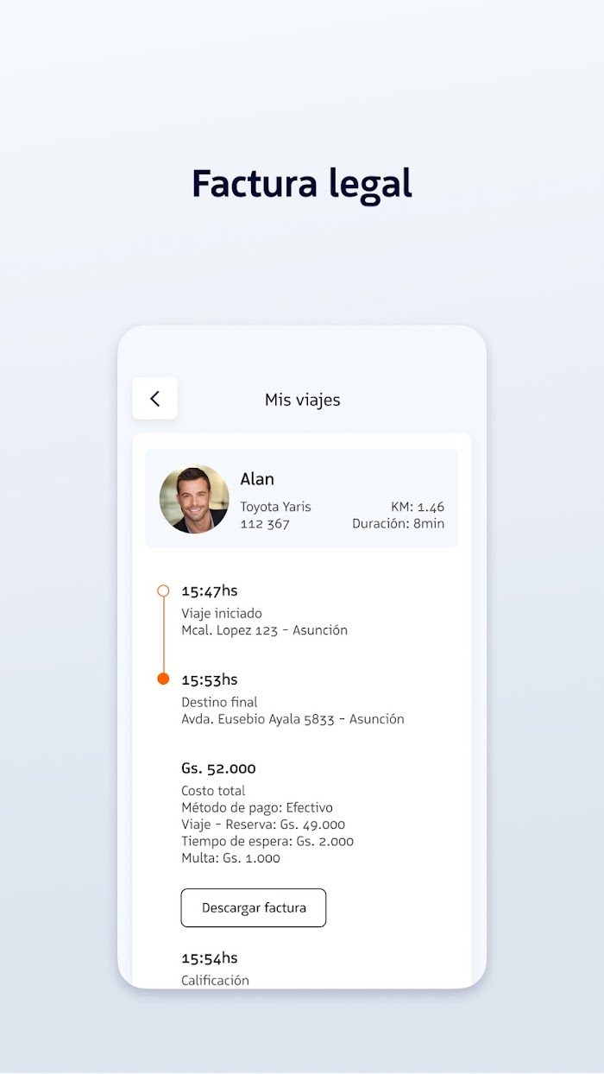Select the Toyota Yaris vehicle text
604x1074 pixels.
click(x=275, y=507)
